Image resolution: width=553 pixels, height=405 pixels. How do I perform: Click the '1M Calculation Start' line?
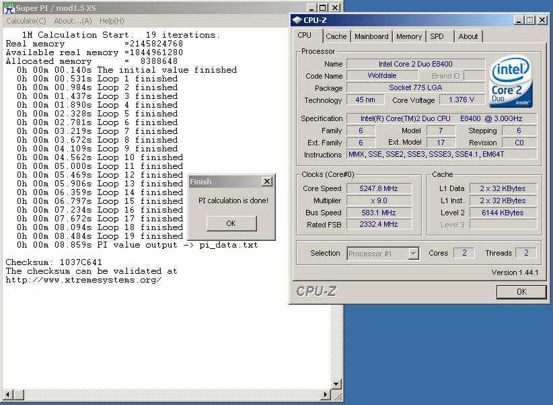tap(121, 35)
